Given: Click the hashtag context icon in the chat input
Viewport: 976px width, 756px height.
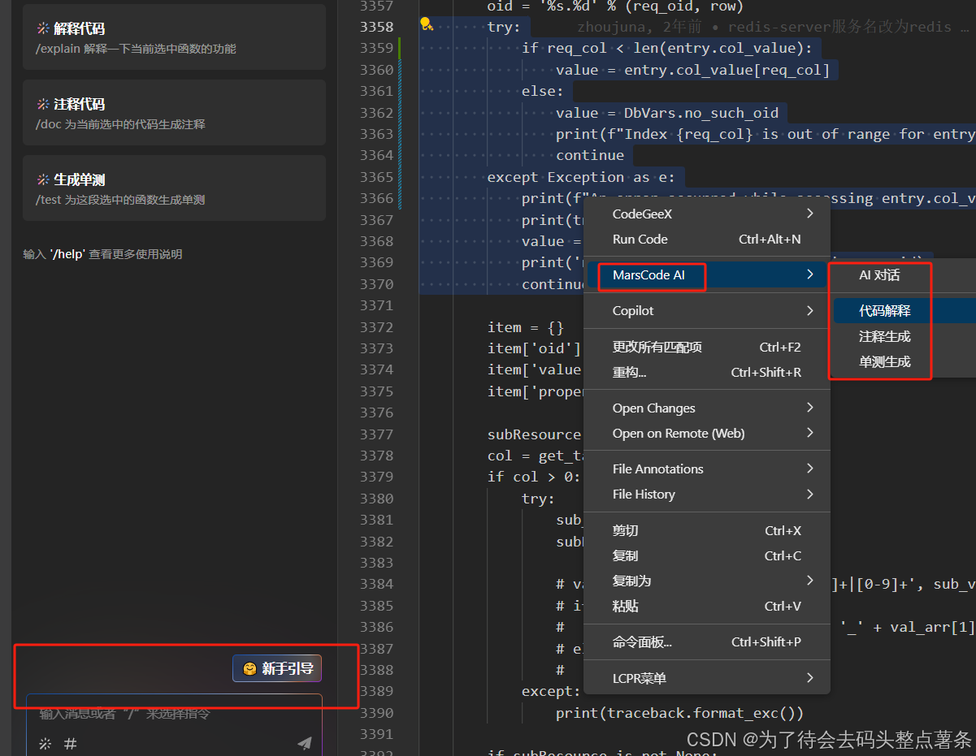Looking at the screenshot, I should click(x=70, y=744).
